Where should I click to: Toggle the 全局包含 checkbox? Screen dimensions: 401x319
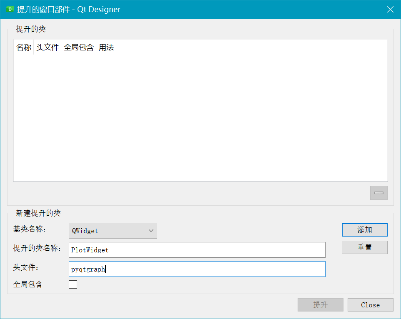coord(73,284)
